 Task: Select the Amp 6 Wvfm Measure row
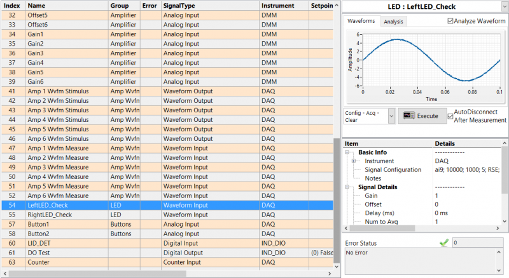[x=167, y=195]
